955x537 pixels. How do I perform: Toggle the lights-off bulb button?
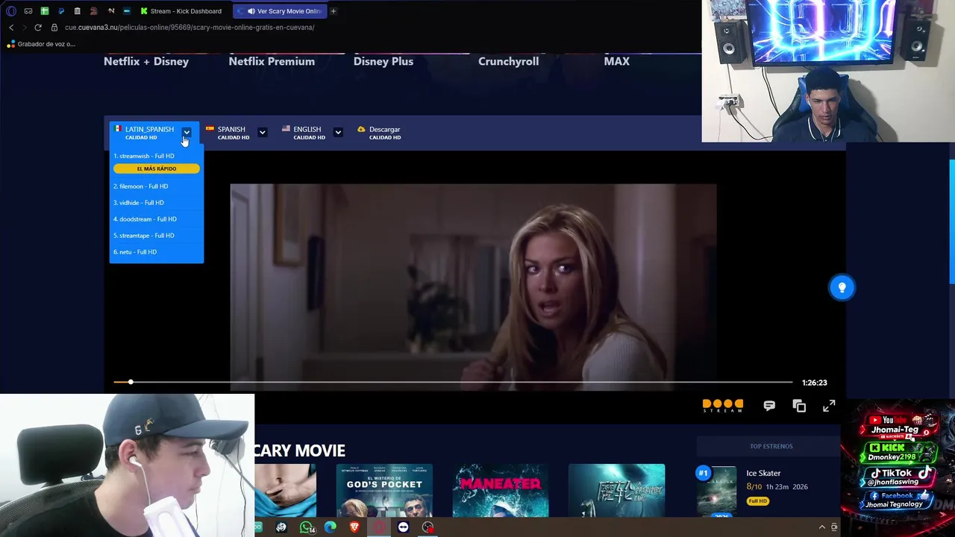point(842,287)
